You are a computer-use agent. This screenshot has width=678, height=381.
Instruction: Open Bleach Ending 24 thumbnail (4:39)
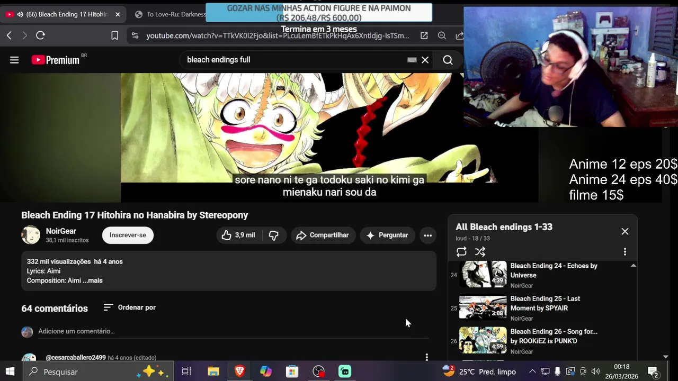coord(483,274)
